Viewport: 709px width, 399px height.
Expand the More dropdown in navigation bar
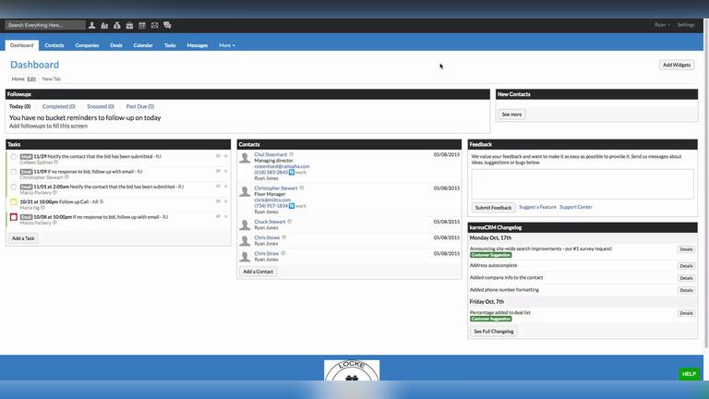point(226,44)
